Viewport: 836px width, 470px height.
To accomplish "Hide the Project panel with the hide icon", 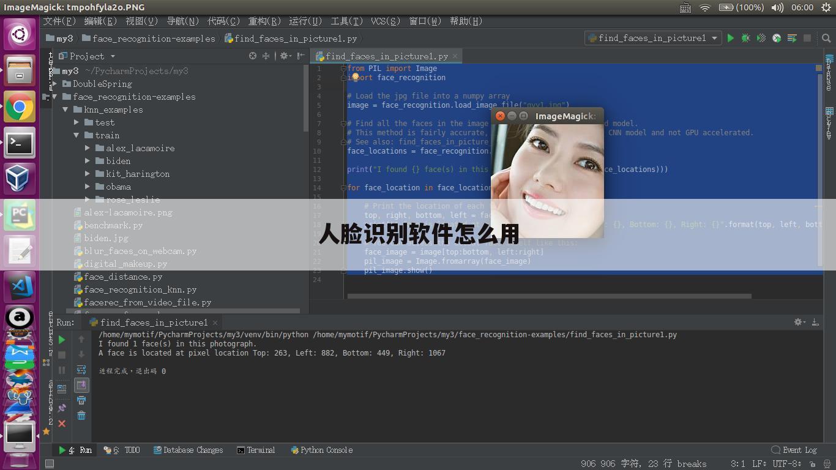I will click(x=300, y=56).
